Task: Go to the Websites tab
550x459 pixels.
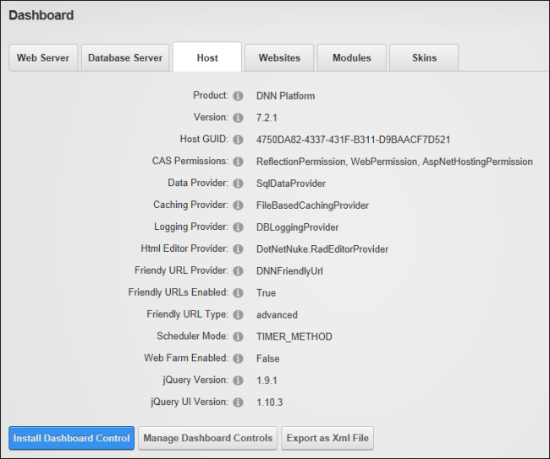Action: point(279,57)
